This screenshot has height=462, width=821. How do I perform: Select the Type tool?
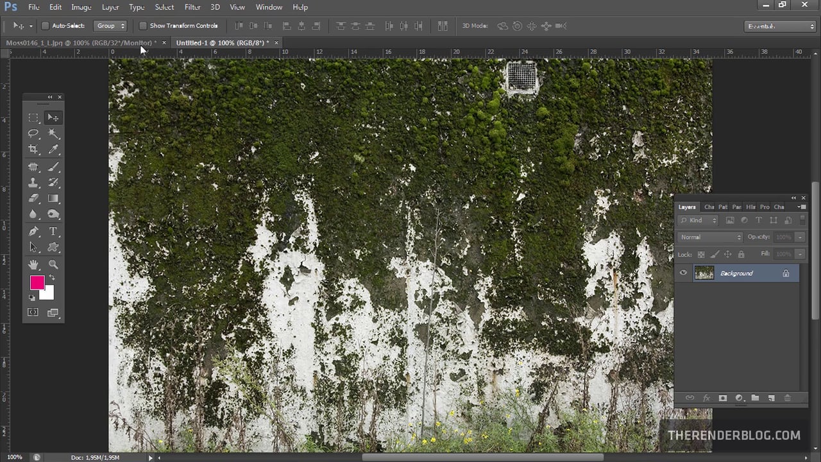[x=53, y=232]
